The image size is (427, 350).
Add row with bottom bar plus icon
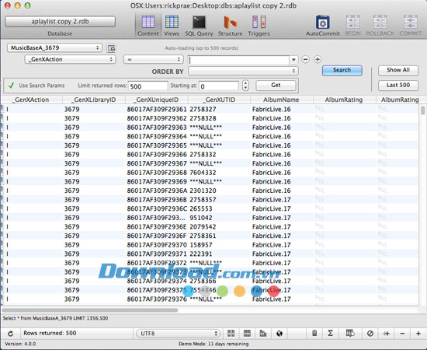(418, 333)
